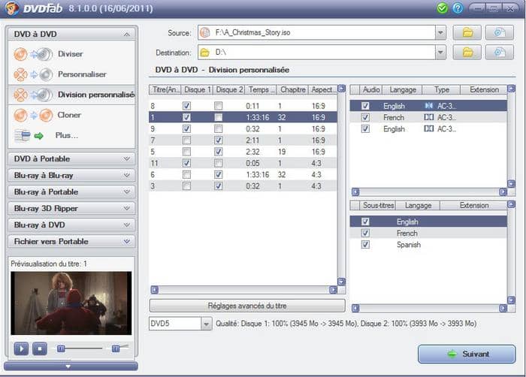Expand the Blu-ray à DVD section
The image size is (526, 377).
click(x=126, y=225)
